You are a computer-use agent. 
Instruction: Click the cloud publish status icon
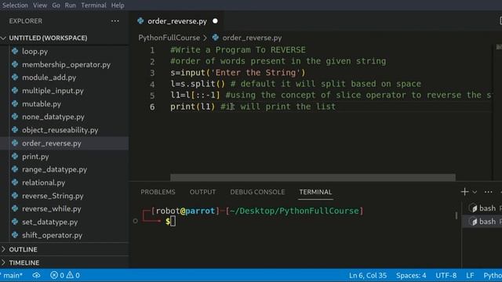tap(36, 275)
